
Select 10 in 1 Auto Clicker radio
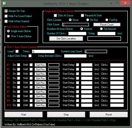(8, 36)
